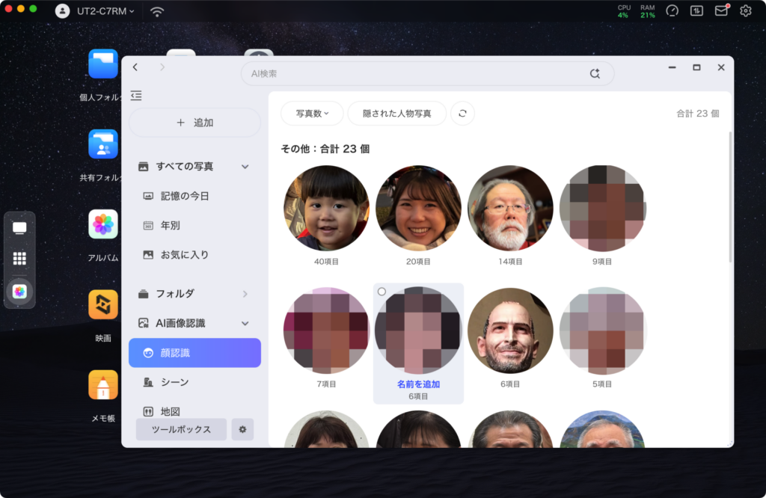Open 個人フォルダ desktop icon
The height and width of the screenshot is (498, 766).
(x=103, y=64)
